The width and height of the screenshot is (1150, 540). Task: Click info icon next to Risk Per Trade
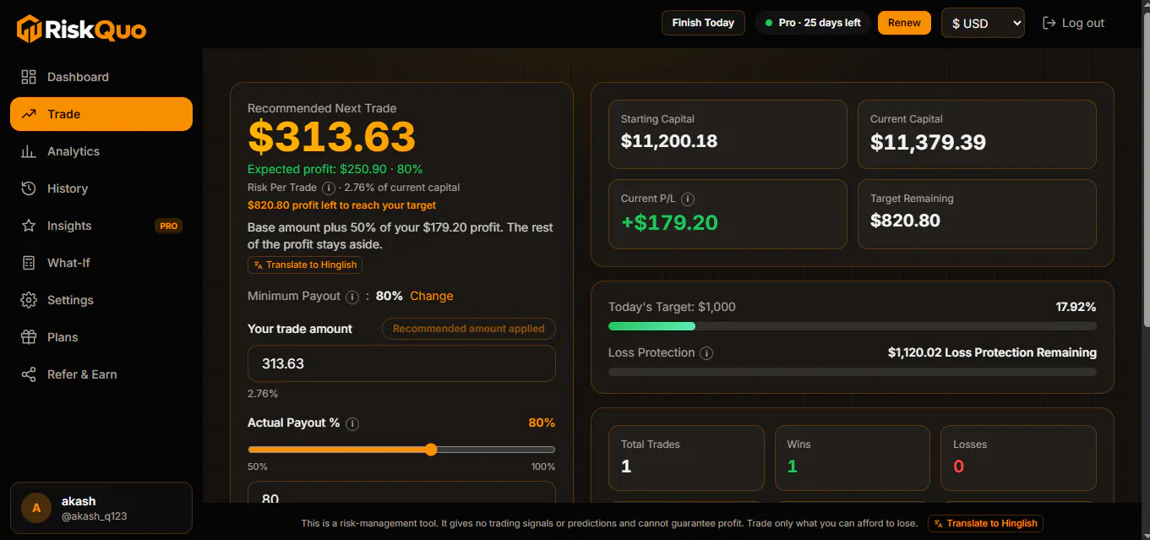(329, 188)
